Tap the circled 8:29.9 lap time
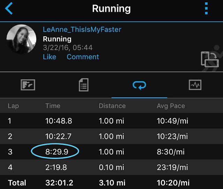This screenshot has width=223, height=189. point(57,152)
